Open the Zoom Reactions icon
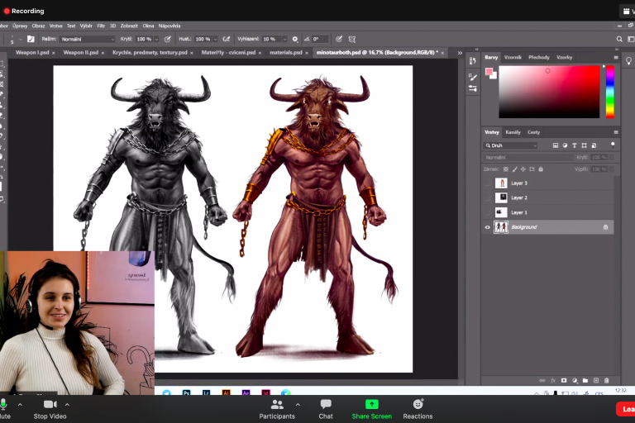 418,404
